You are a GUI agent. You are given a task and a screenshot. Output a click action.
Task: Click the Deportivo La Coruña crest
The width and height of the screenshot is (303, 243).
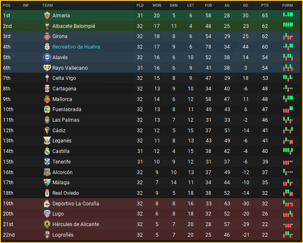tap(47, 204)
